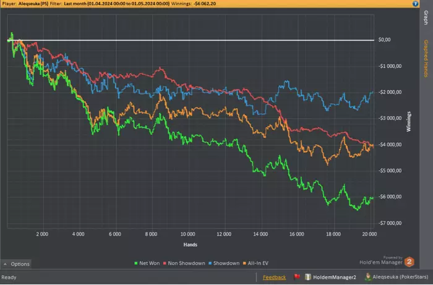Click the 18 000 hands axis label
The height and width of the screenshot is (285, 433).
click(333, 234)
